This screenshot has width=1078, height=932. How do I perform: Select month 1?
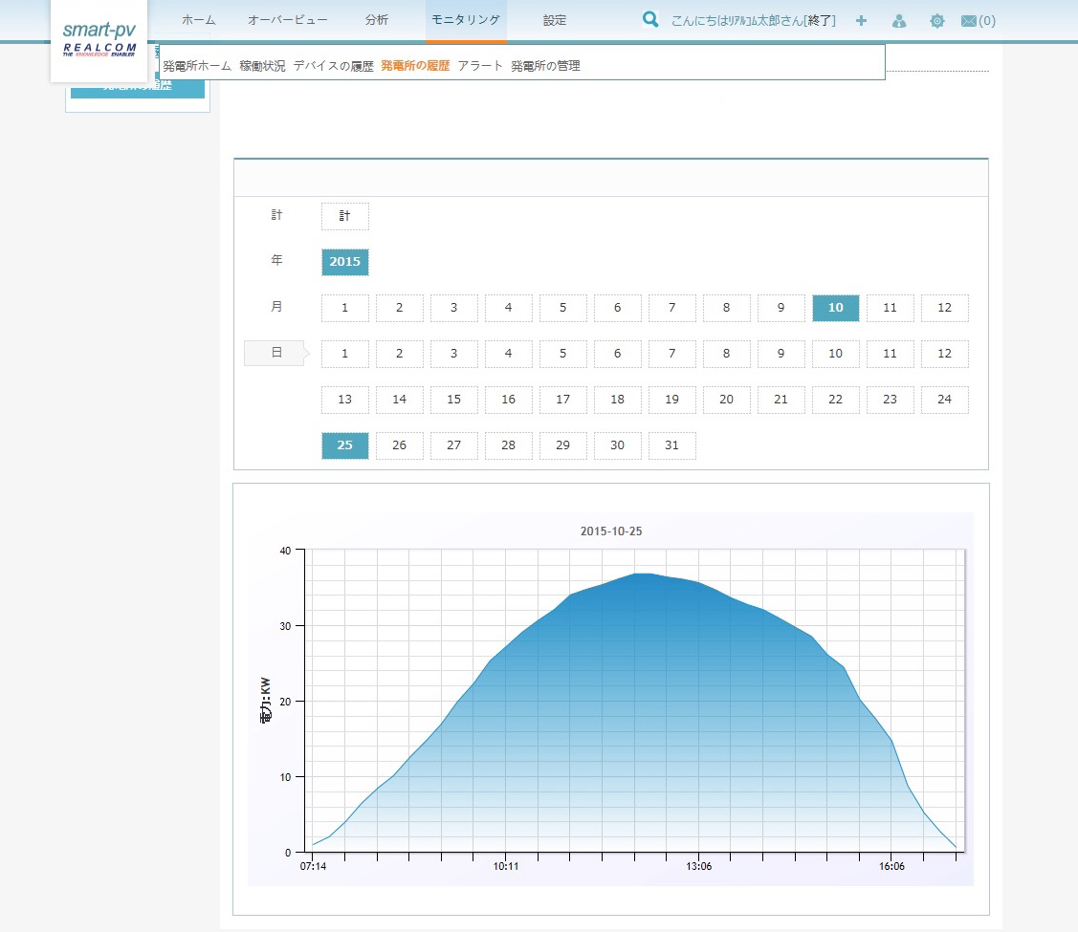coord(345,308)
